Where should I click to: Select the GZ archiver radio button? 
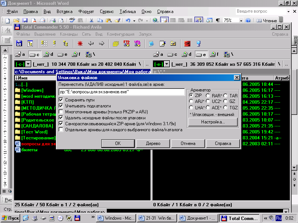[225, 101]
